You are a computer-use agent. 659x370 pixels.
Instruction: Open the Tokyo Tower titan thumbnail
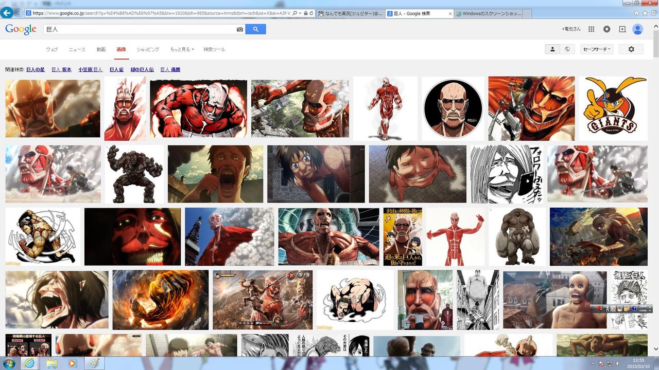pos(230,236)
